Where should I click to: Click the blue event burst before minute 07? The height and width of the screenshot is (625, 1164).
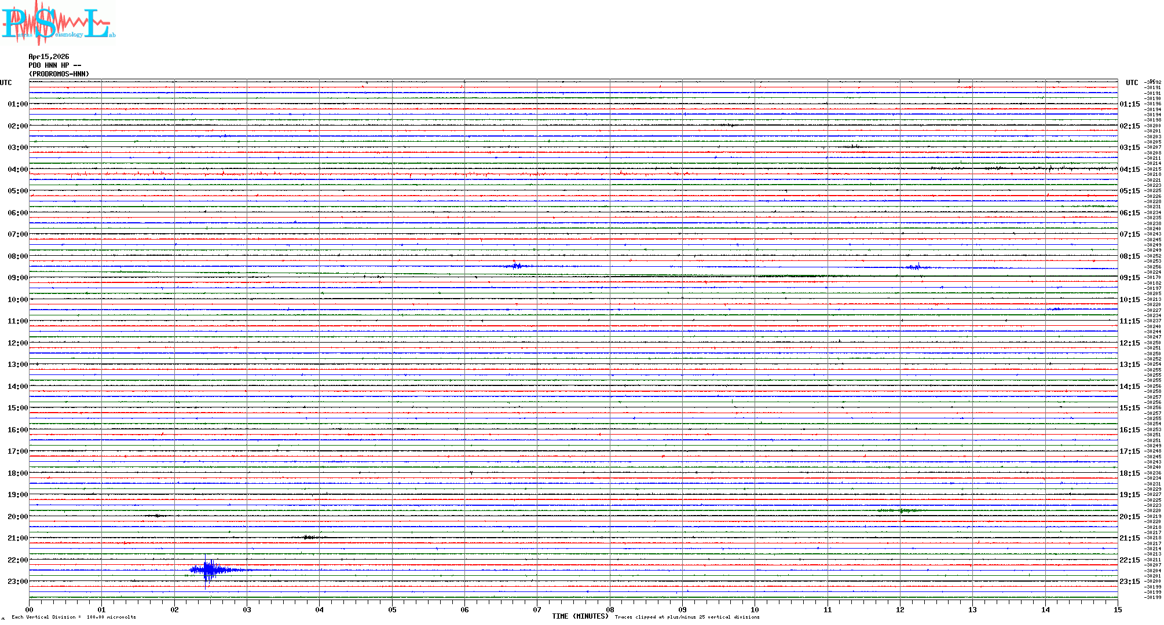517,266
